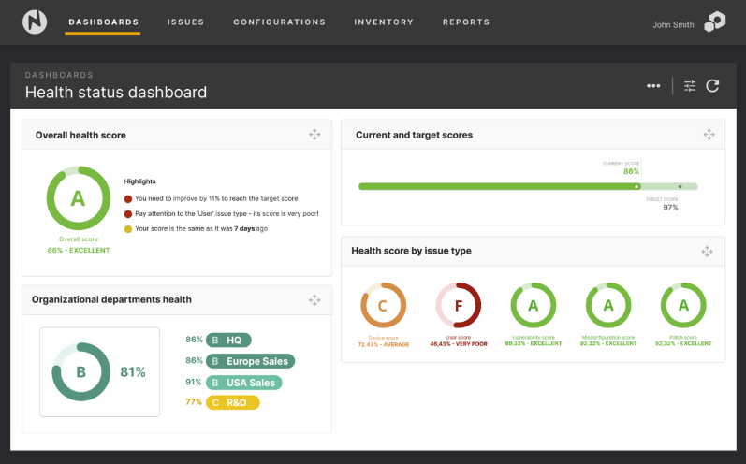746x464 pixels.
Task: Select the Europe Sales department tag
Action: [x=250, y=361]
